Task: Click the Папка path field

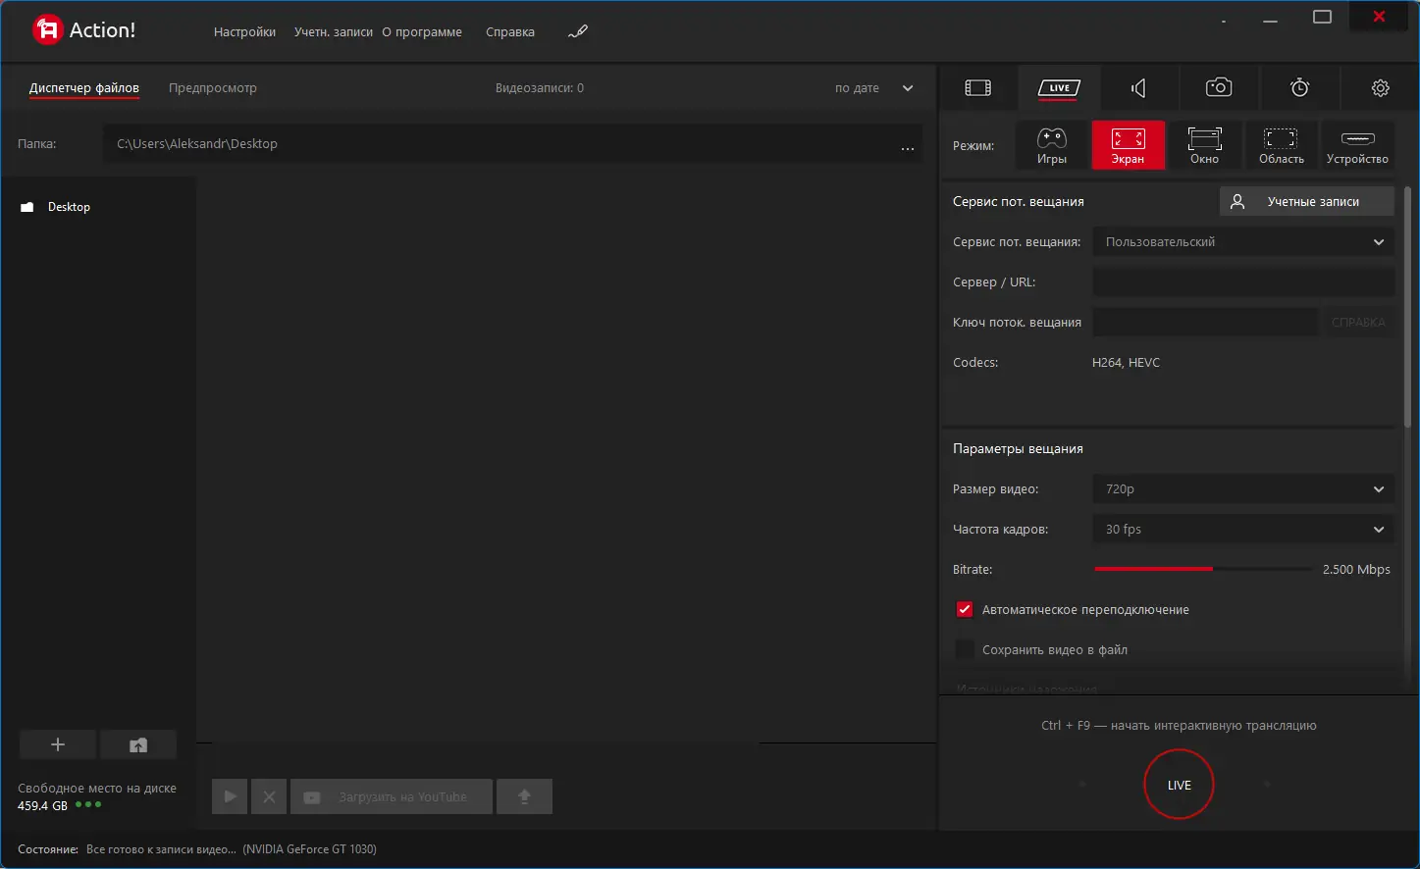Action: click(x=500, y=144)
